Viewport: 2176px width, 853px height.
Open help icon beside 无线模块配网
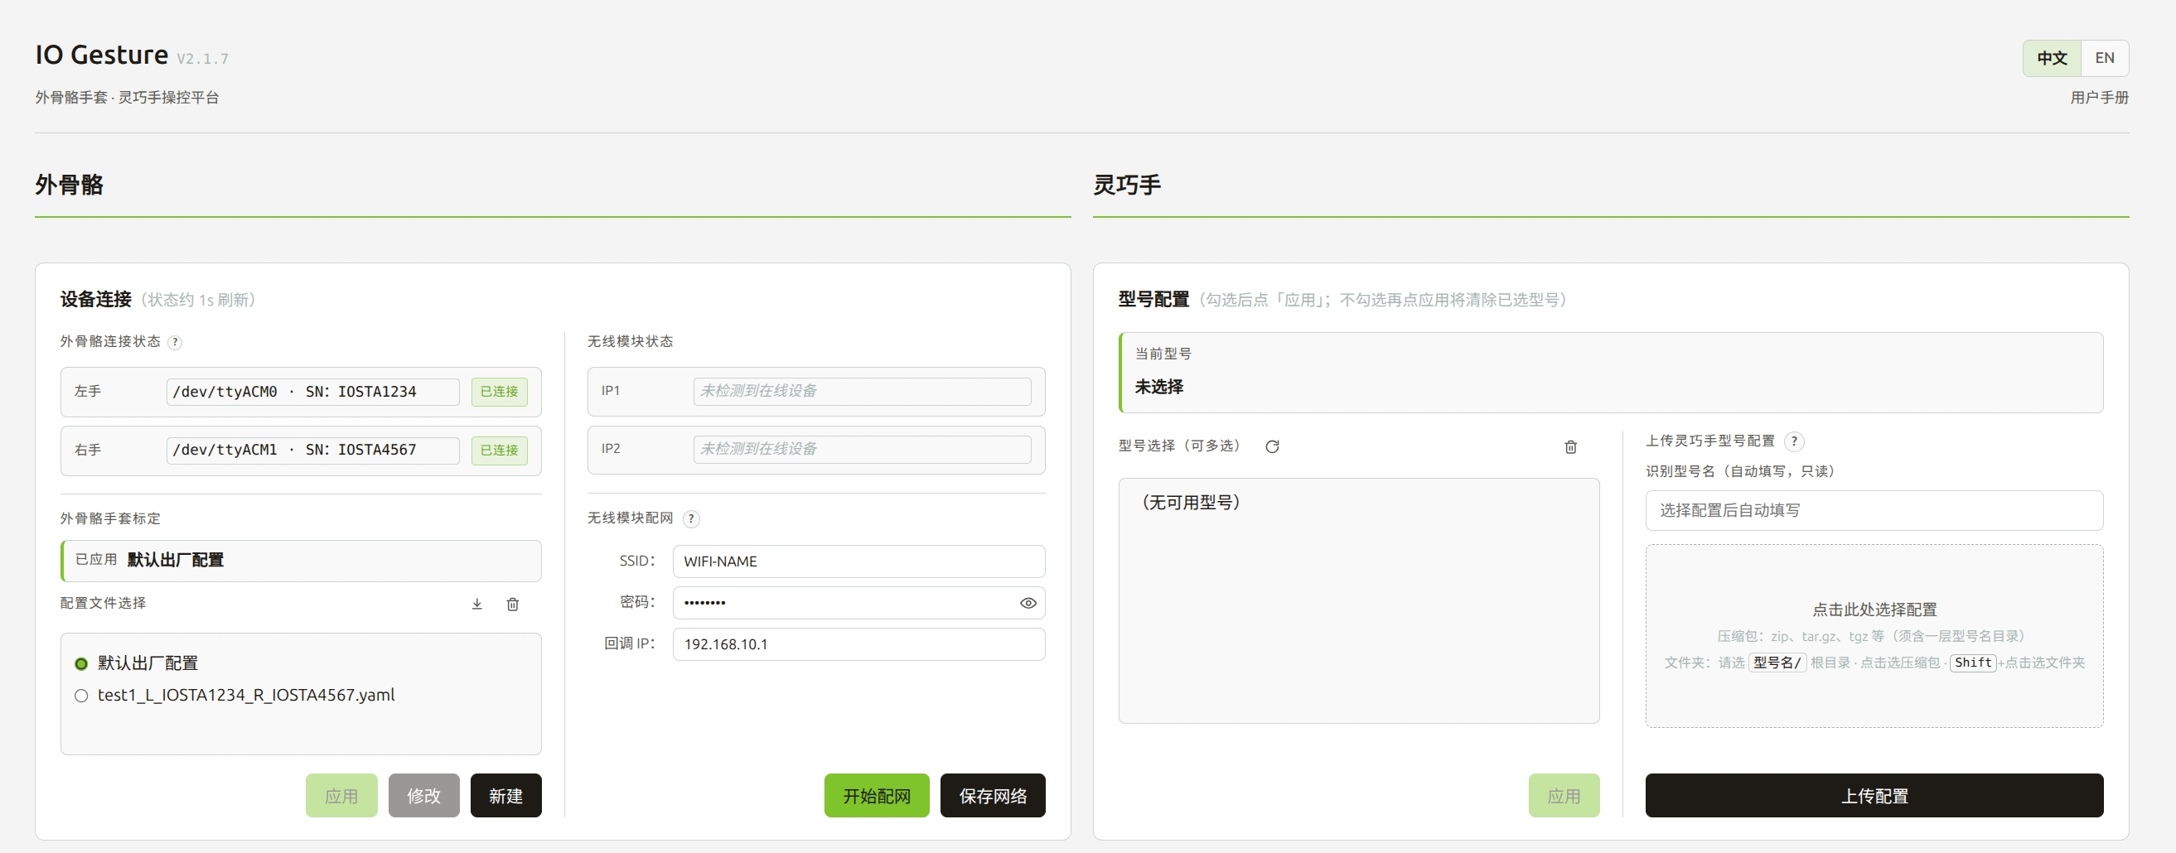coord(691,518)
